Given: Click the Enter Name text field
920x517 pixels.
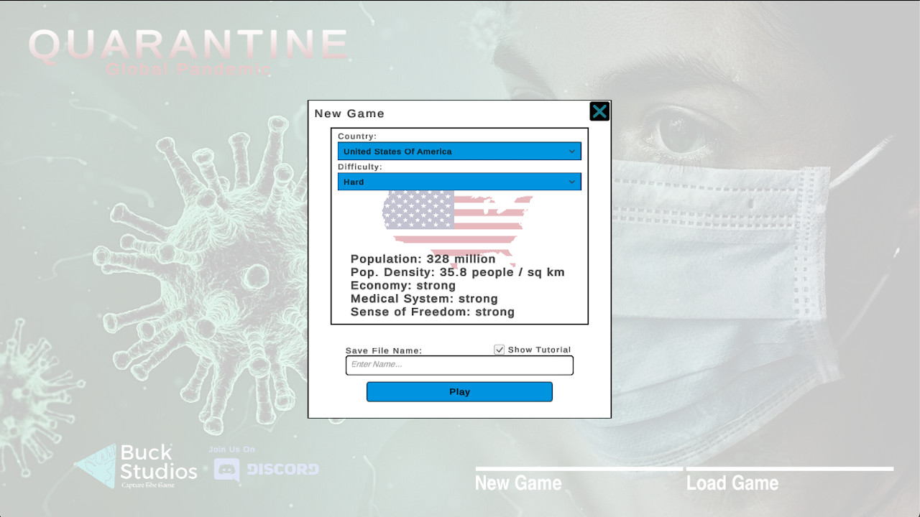Looking at the screenshot, I should (x=459, y=365).
